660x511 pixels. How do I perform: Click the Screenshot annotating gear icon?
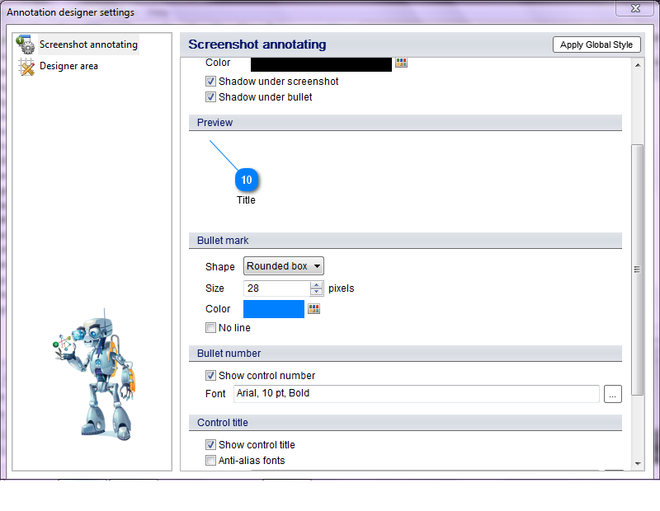pyautogui.click(x=26, y=45)
